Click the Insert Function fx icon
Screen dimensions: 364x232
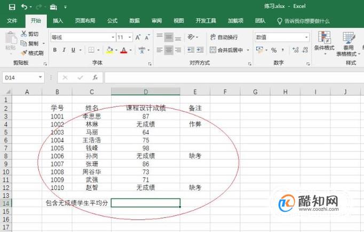click(95, 77)
